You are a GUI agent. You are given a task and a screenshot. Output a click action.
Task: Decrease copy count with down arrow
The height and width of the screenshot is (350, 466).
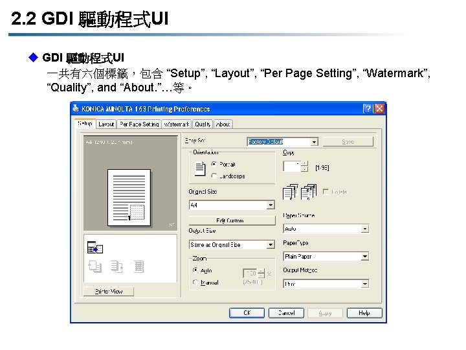[305, 169]
